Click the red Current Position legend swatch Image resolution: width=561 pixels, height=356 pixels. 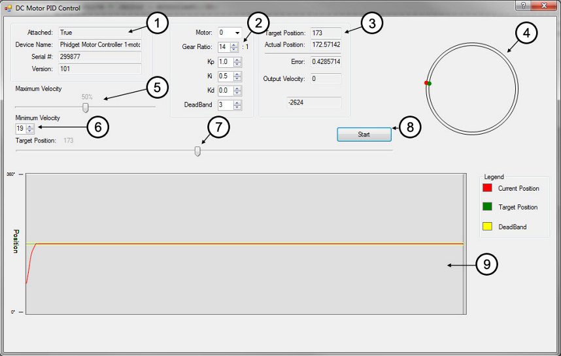pos(487,187)
